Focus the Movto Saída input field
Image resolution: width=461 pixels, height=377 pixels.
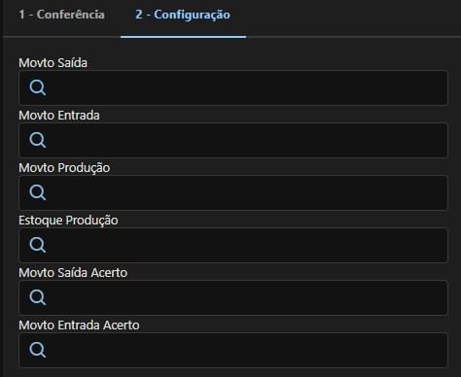[233, 87]
